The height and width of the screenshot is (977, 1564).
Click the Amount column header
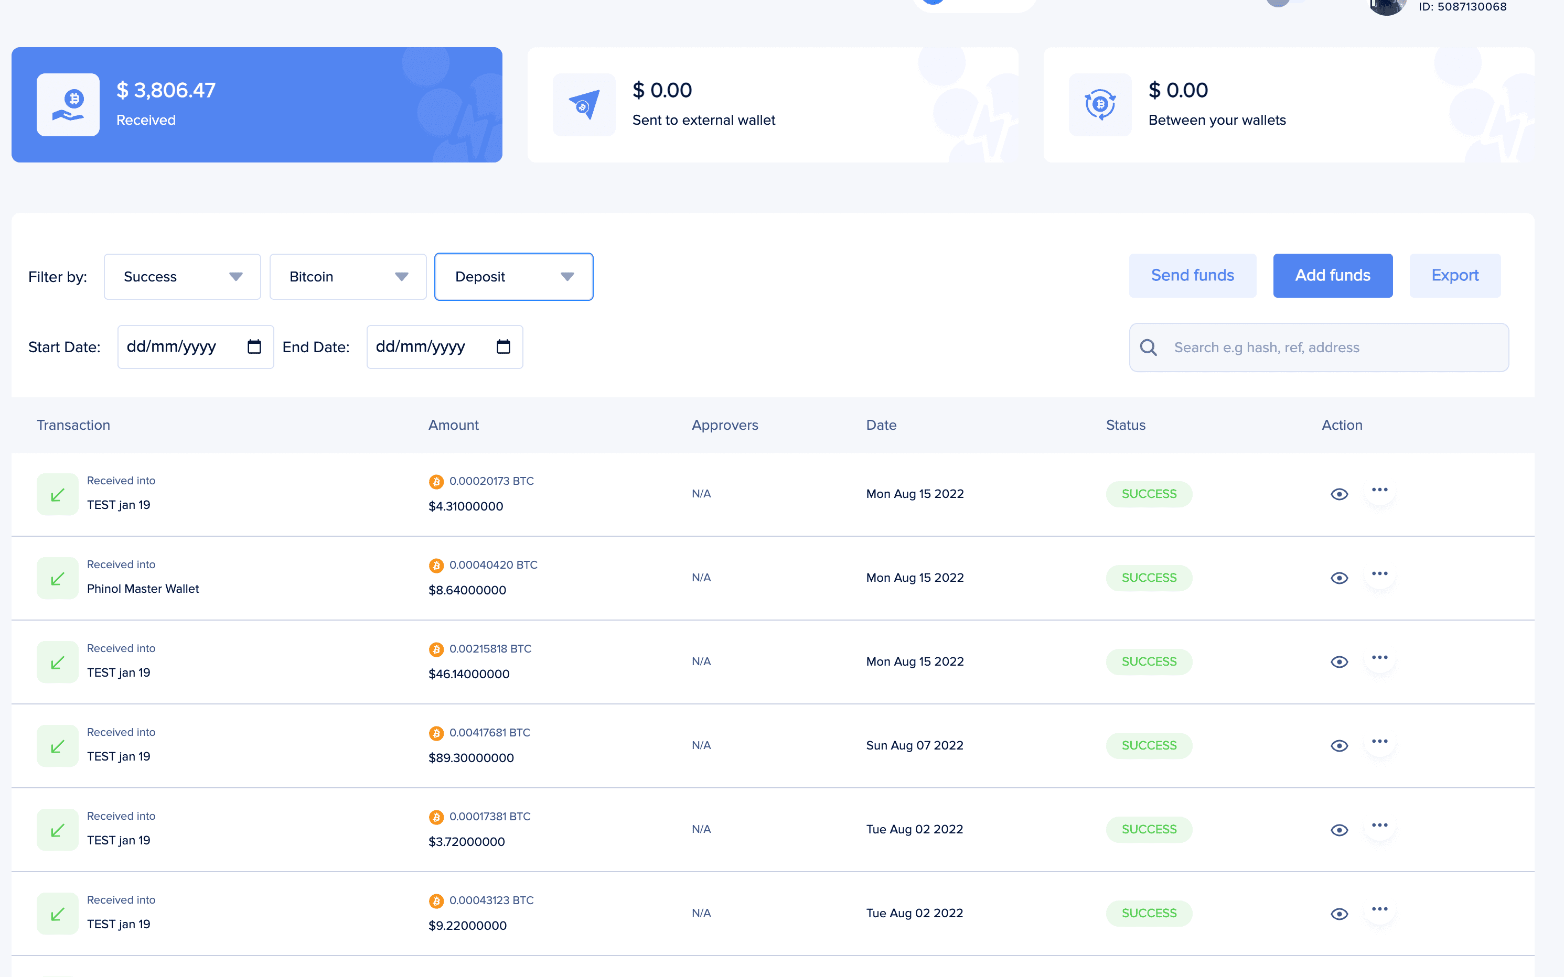click(x=453, y=425)
